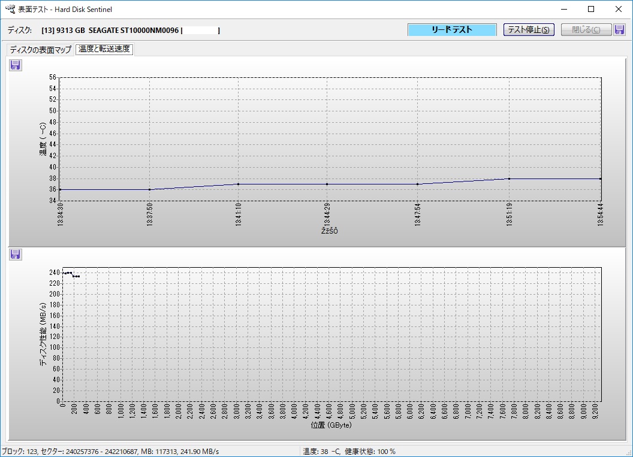Image resolution: width=633 pixels, height=457 pixels.
Task: Click the 13:54:44 time label
Action: (601, 214)
